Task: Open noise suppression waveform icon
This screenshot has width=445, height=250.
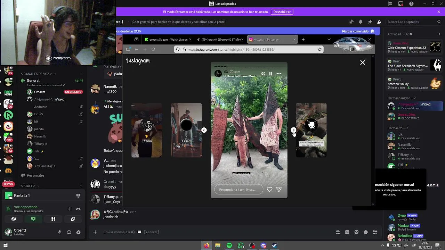Action: pos(70,209)
